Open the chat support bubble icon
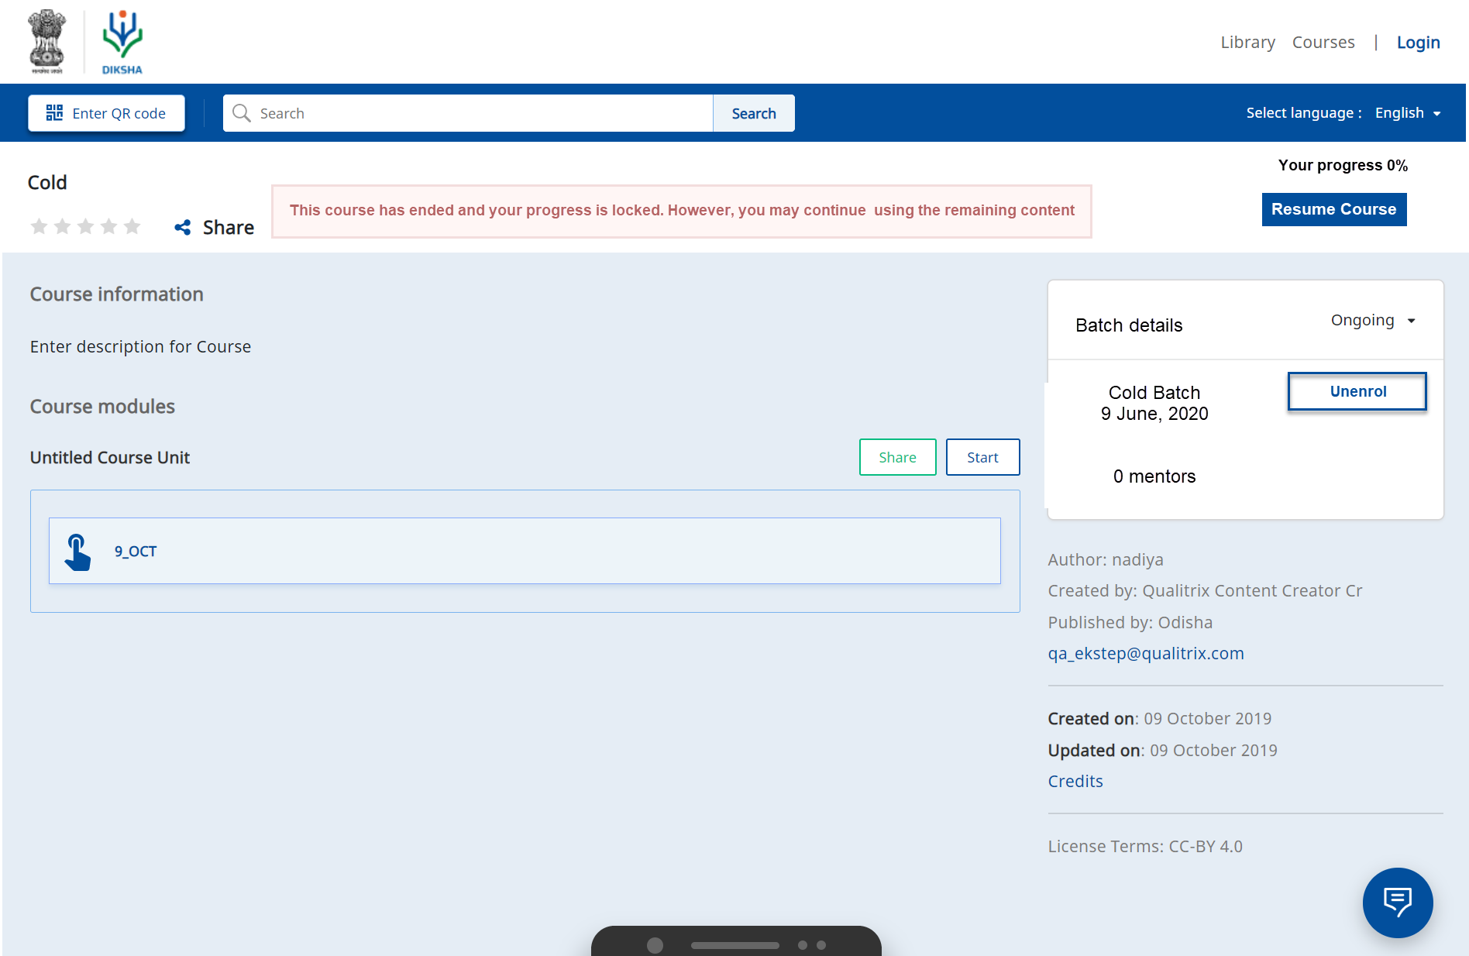This screenshot has height=956, width=1469. (1397, 903)
